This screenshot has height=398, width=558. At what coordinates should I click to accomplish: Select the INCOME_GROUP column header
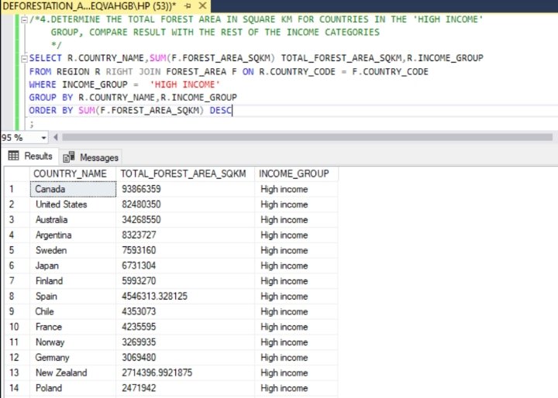coord(296,173)
